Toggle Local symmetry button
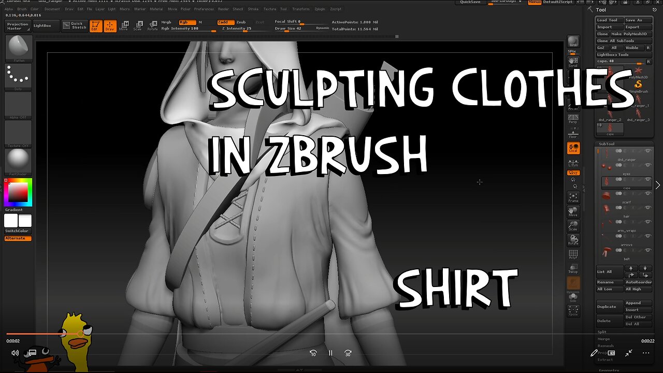 [573, 149]
